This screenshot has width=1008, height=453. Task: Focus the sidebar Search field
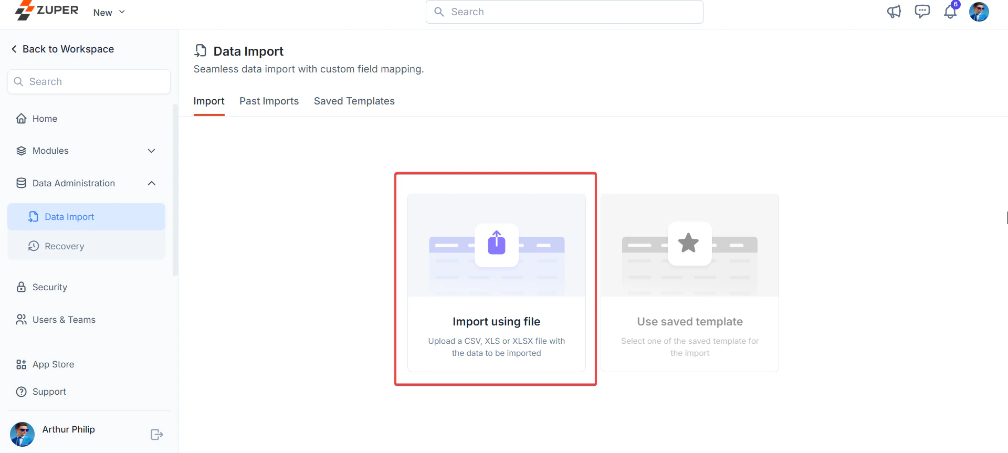[89, 81]
